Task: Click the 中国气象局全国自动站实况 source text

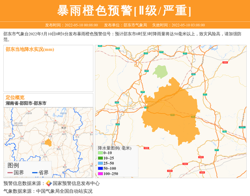Action: (x=64, y=191)
